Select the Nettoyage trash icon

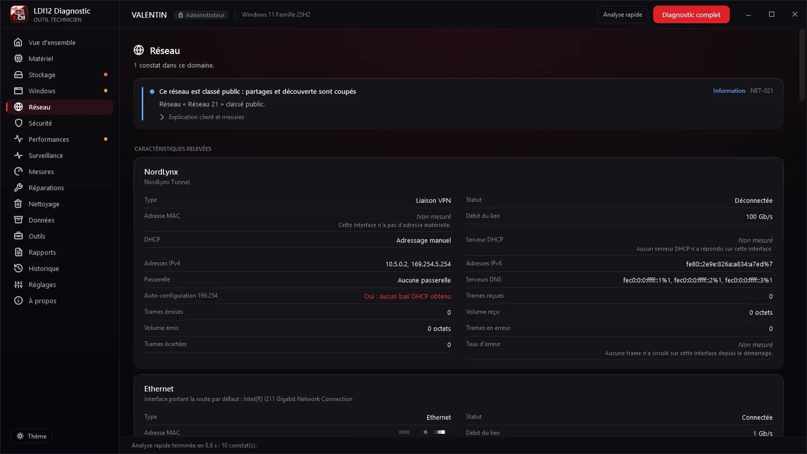coord(18,204)
